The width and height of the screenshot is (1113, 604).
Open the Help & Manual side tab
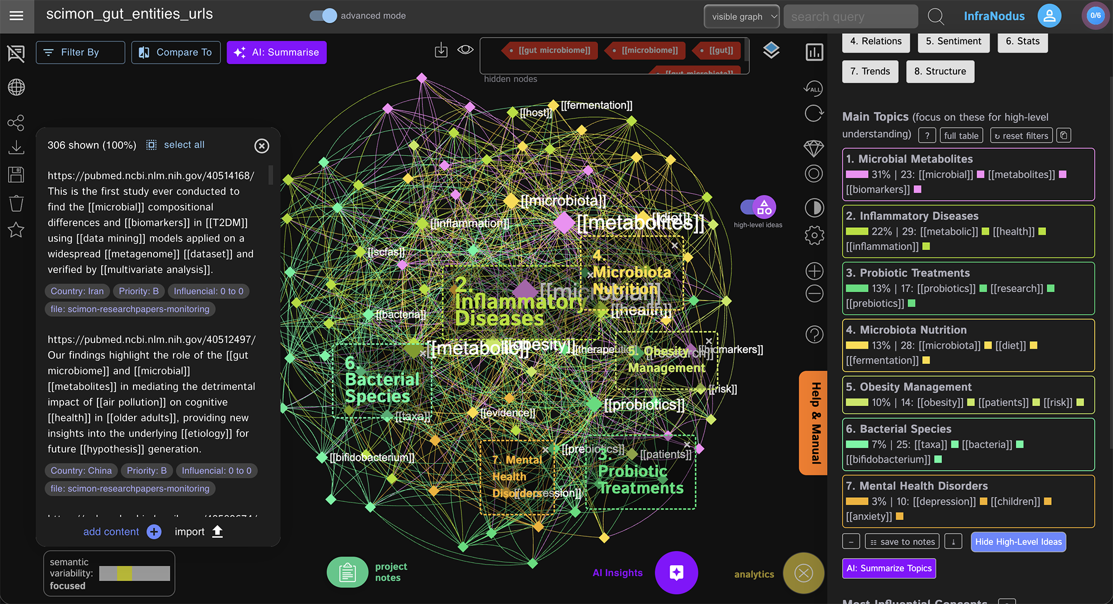coord(814,423)
